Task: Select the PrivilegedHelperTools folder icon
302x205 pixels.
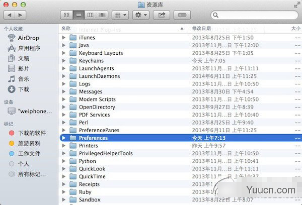Action: [73, 153]
